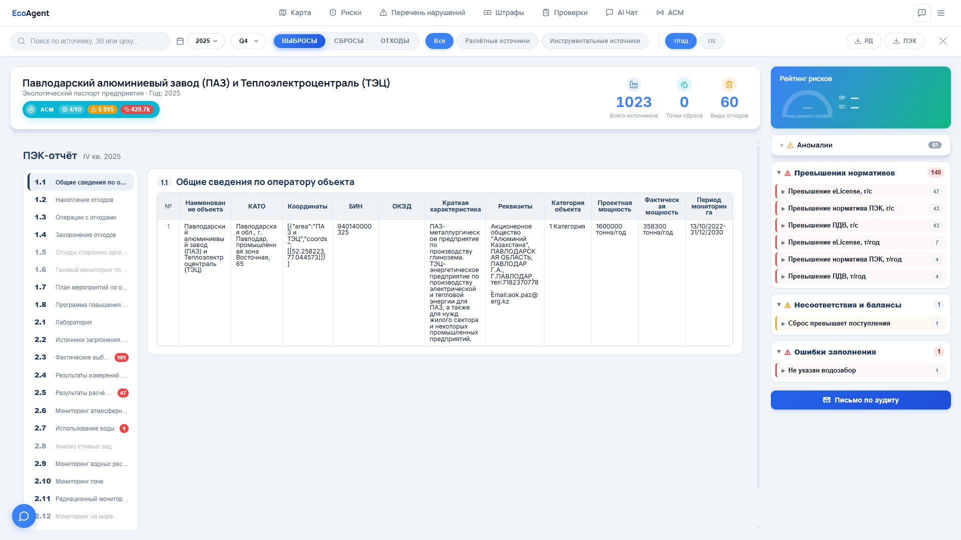This screenshot has width=961, height=540.
Task: Switch units to т/год
Action: click(681, 41)
